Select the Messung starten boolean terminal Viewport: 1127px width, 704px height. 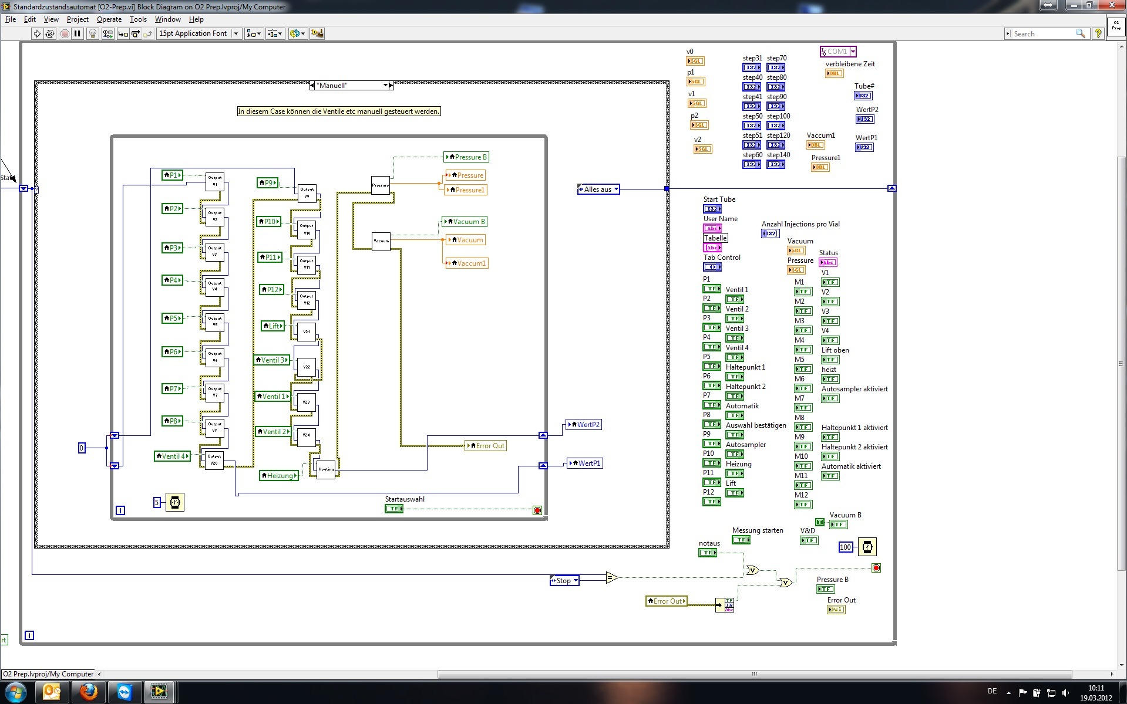[741, 540]
